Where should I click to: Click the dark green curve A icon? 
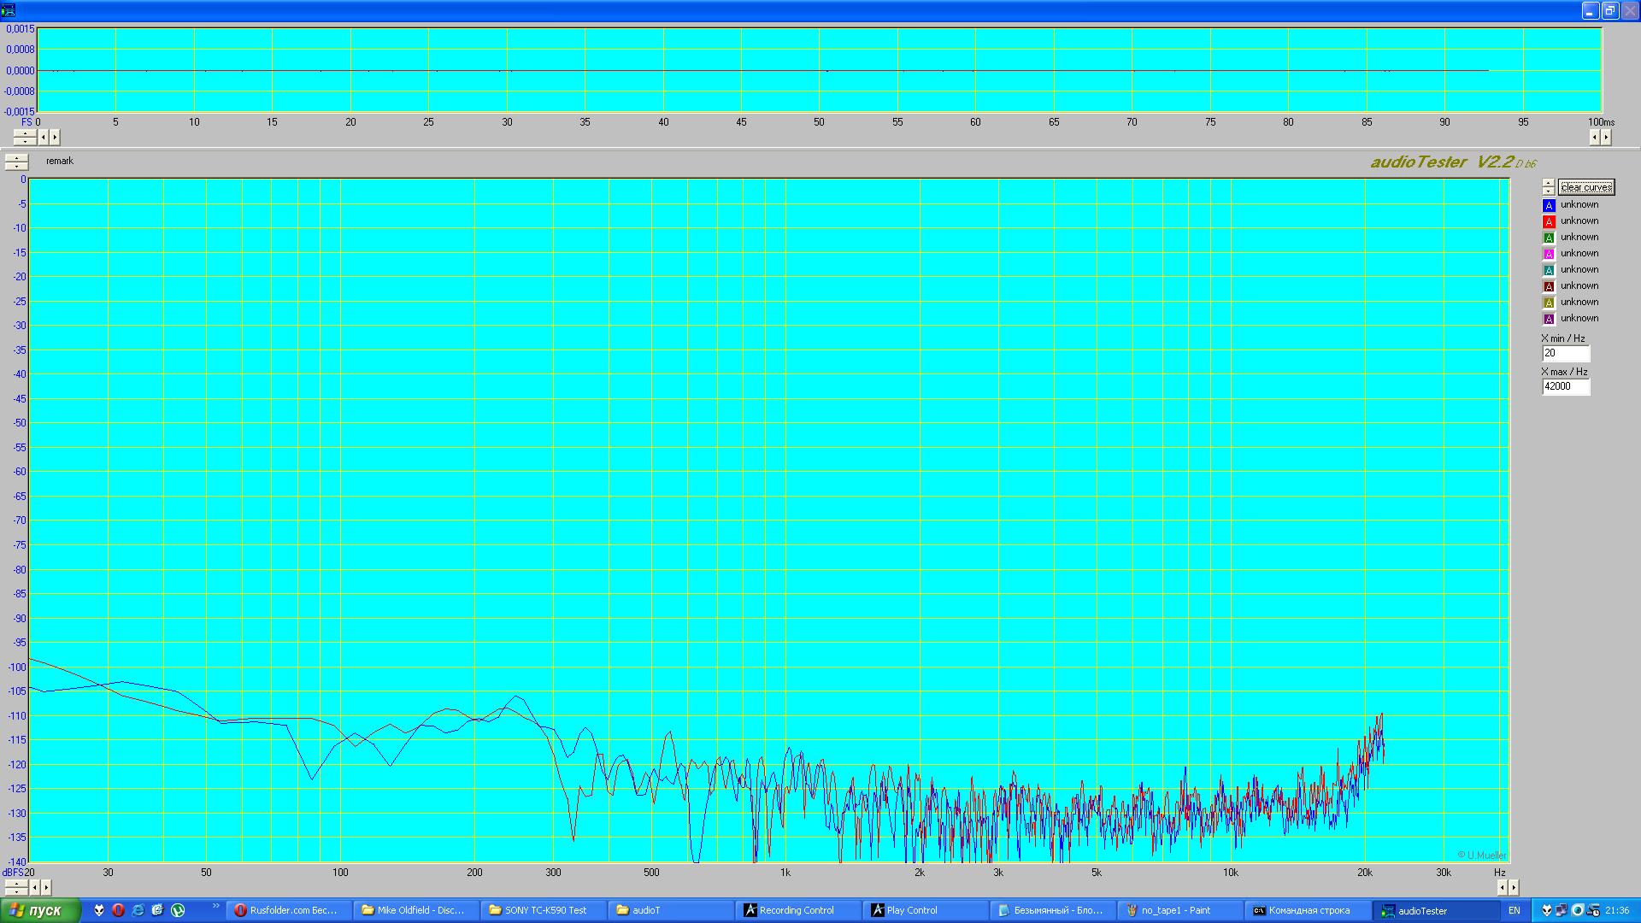(1548, 238)
